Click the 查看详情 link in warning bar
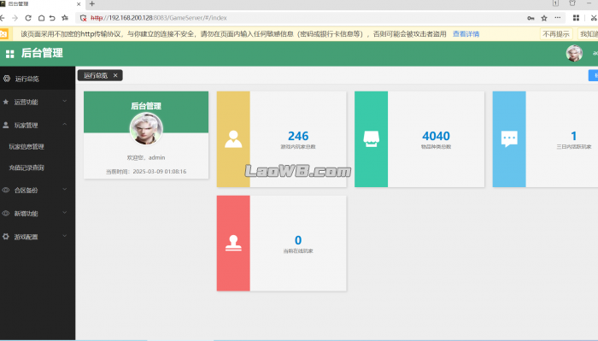This screenshot has width=598, height=341. tap(466, 34)
